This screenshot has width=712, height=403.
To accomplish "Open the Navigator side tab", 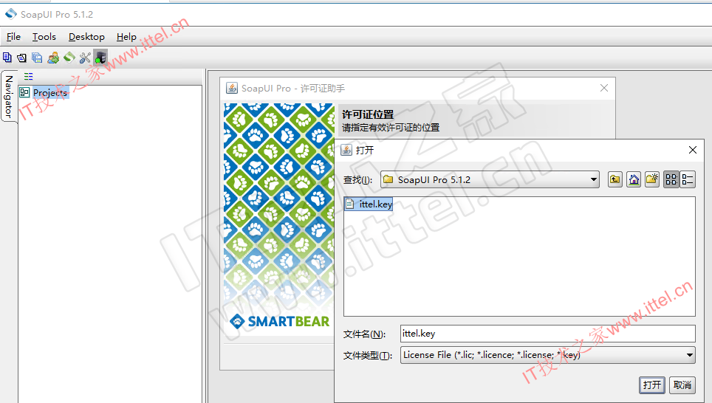I will (x=9, y=96).
